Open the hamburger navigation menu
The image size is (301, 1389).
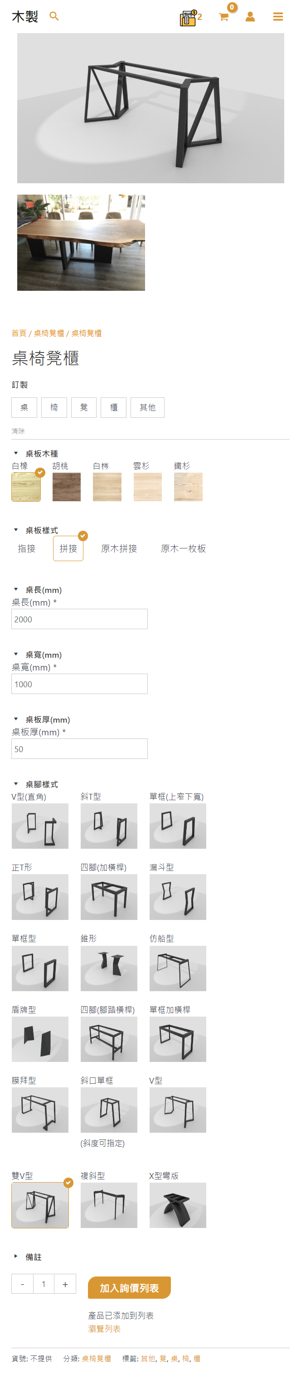tap(278, 16)
